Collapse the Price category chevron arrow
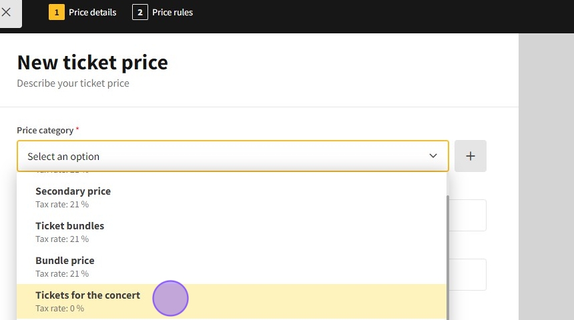The height and width of the screenshot is (320, 574). coord(433,156)
